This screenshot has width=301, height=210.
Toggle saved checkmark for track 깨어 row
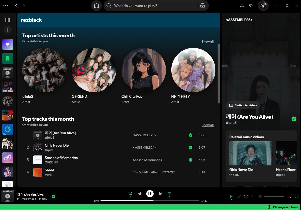[191, 135]
